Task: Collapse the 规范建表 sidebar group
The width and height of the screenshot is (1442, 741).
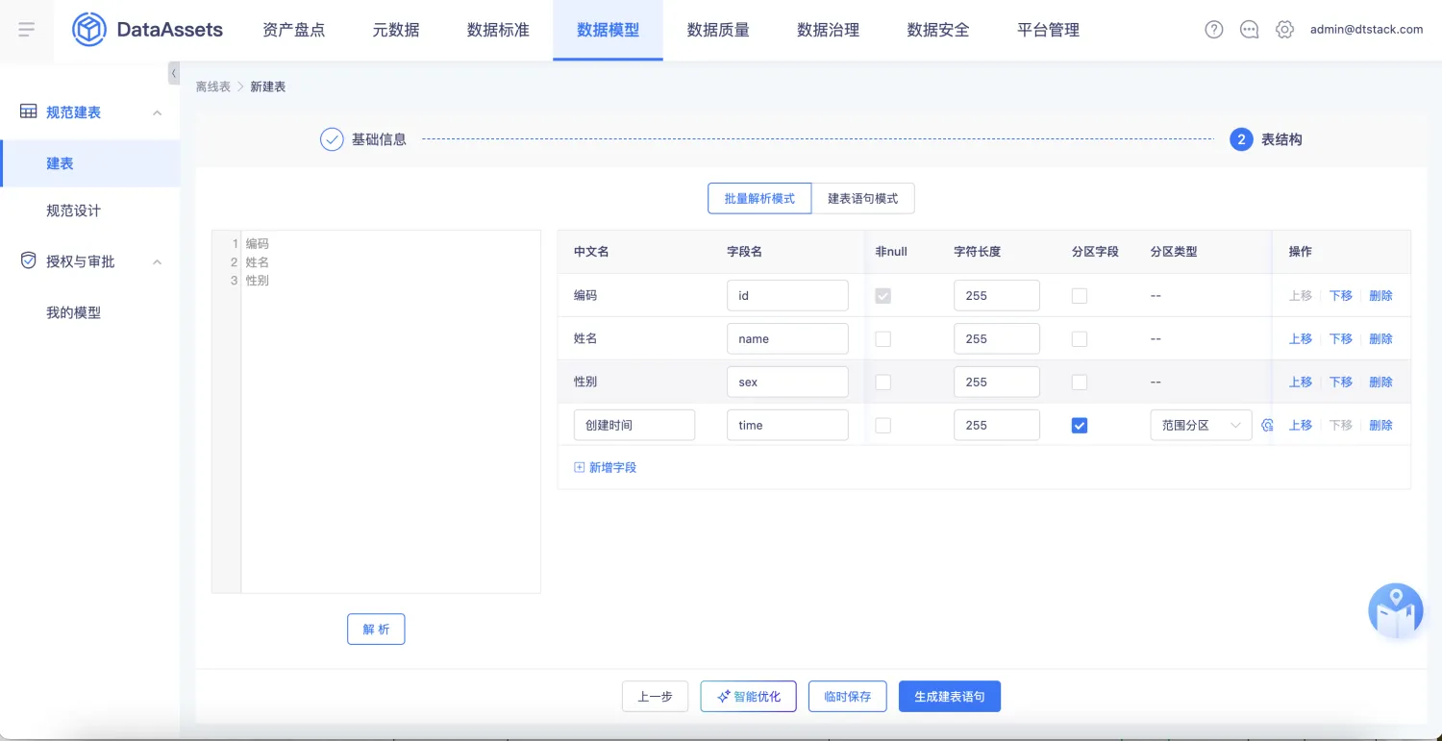Action: [x=158, y=112]
